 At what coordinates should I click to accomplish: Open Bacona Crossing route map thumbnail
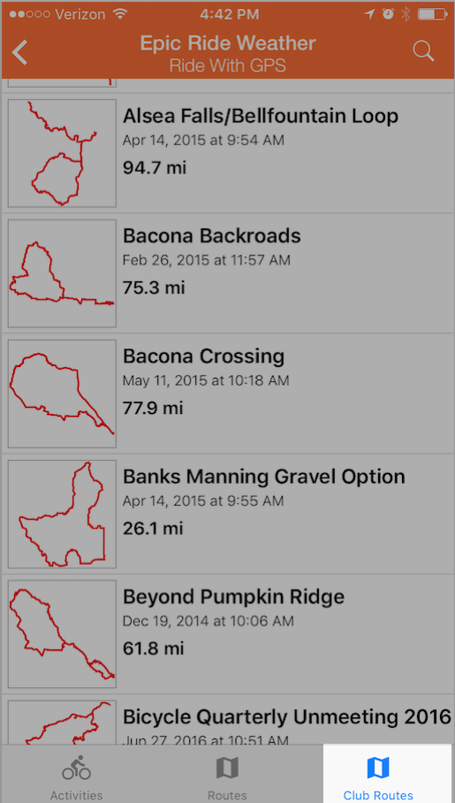(62, 394)
